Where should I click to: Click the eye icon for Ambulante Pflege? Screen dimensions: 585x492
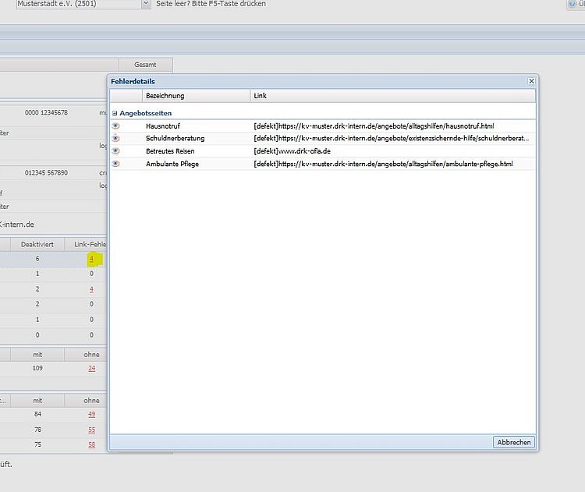tap(116, 164)
